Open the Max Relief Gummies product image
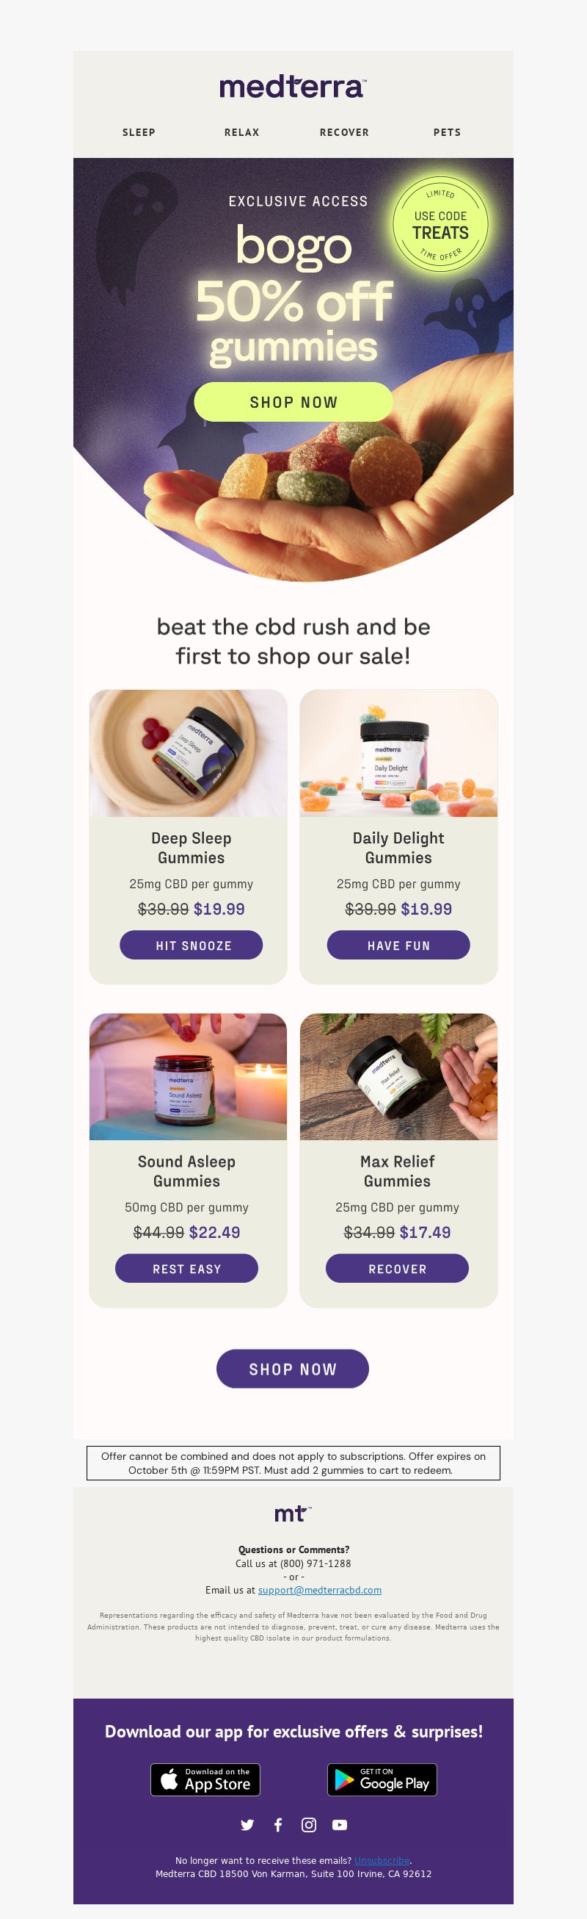The image size is (587, 1919). tap(398, 1076)
